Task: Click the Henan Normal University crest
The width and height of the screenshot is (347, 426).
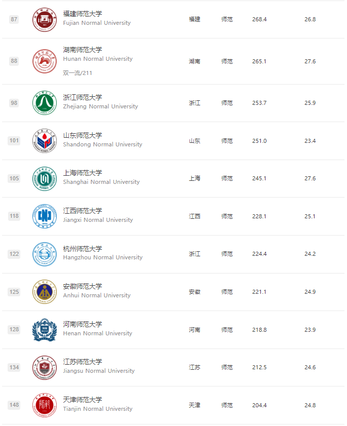Action: pos(43,329)
